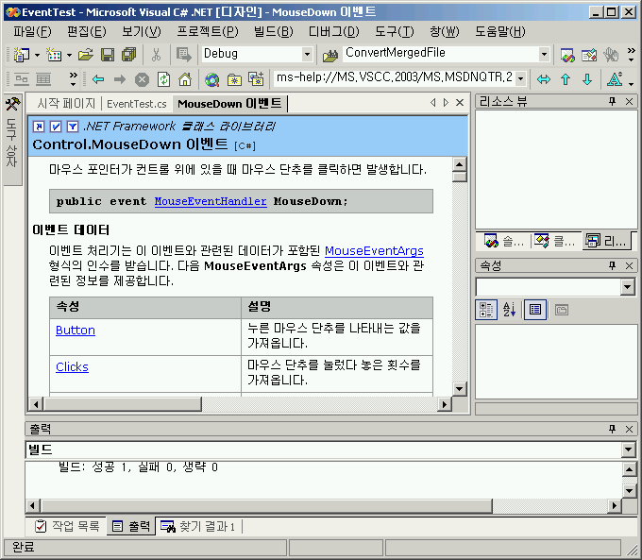Click the Output pane scroll right arrow

click(614, 506)
